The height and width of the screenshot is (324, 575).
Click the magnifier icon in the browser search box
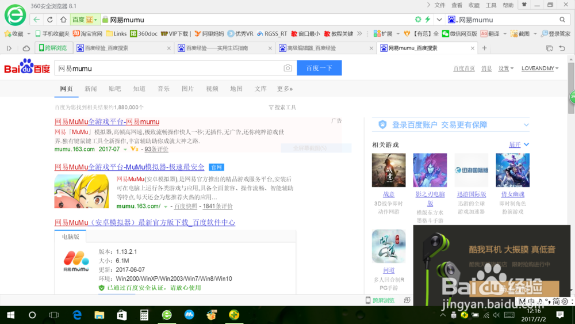pos(562,20)
